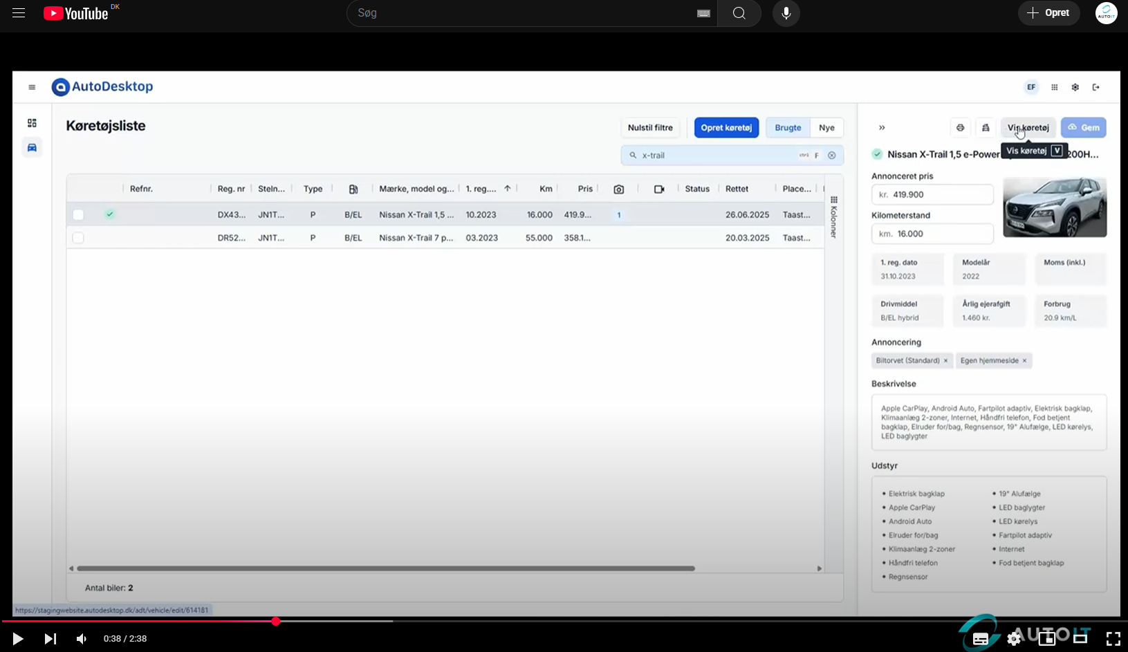Sort by the Refnr. column header
This screenshot has width=1128, height=652.
[x=141, y=189]
